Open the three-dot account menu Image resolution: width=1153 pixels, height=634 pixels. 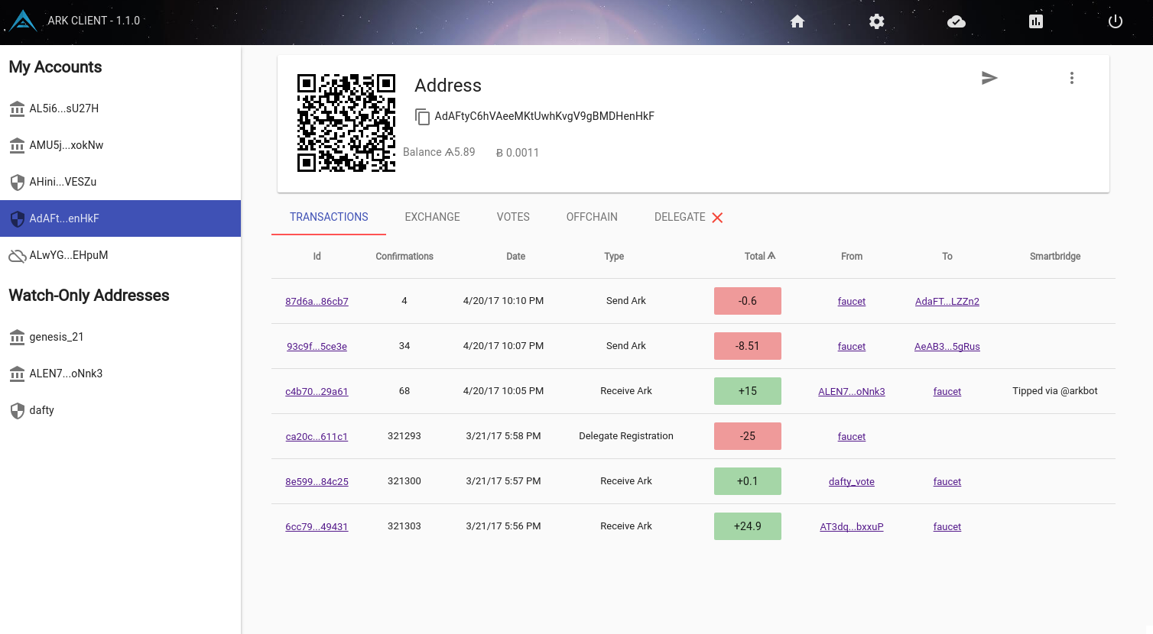pyautogui.click(x=1072, y=78)
